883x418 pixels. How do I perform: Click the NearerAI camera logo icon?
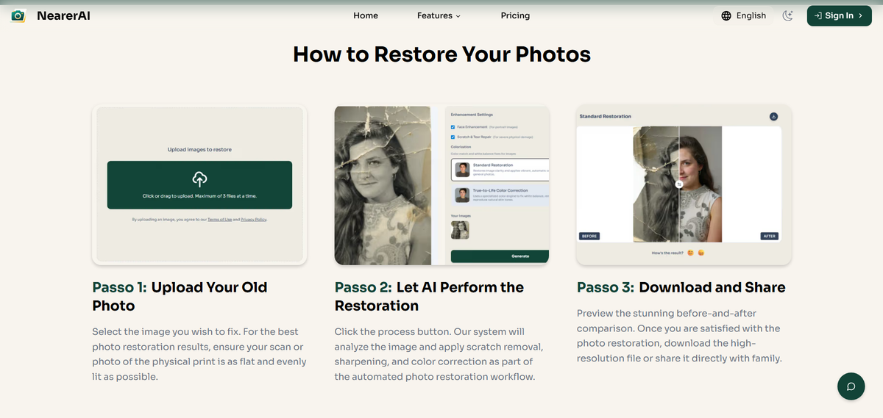pyautogui.click(x=18, y=15)
